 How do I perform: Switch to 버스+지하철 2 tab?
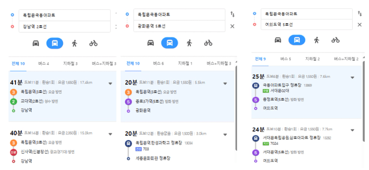pos(346,59)
